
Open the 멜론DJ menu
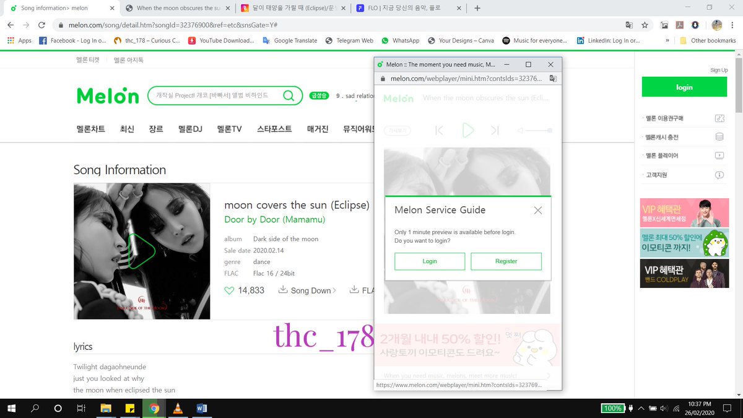[190, 129]
